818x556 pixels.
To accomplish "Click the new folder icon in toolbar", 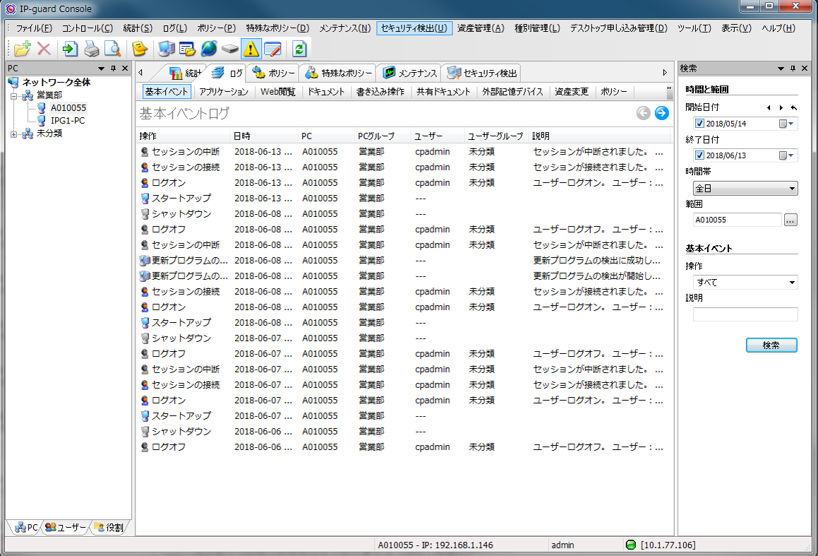I will (x=23, y=49).
